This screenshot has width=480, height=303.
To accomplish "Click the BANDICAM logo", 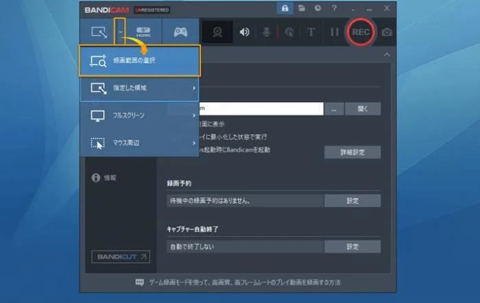I will click(106, 10).
